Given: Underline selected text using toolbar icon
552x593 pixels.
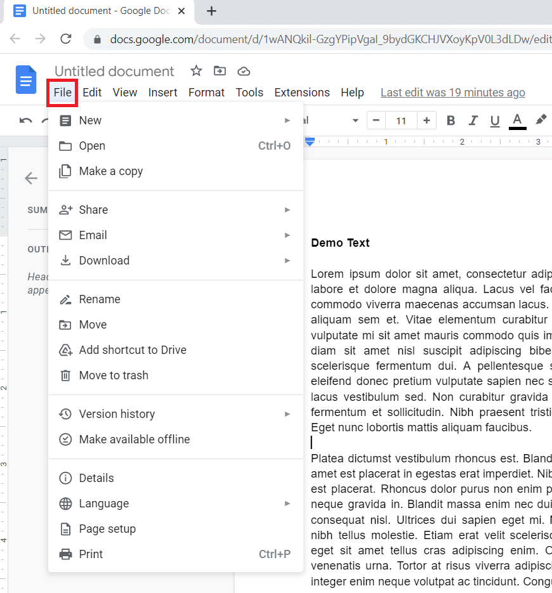Looking at the screenshot, I should click(x=495, y=120).
